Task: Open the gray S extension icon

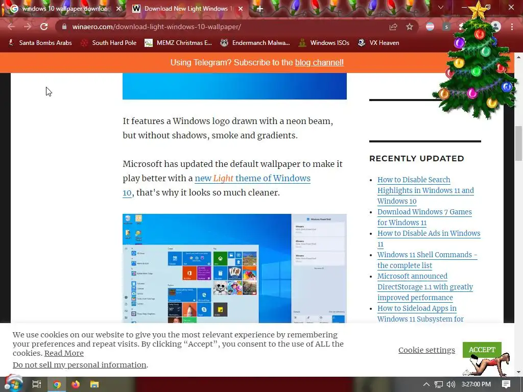Action: click(x=446, y=27)
